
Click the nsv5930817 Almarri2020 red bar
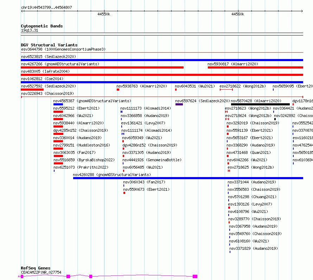(x=255, y=67)
